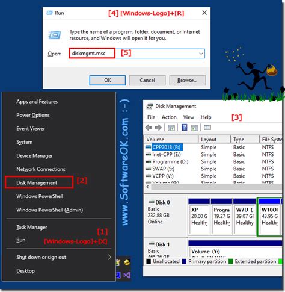Choose Desktop in the Win+X menu

click(x=25, y=271)
